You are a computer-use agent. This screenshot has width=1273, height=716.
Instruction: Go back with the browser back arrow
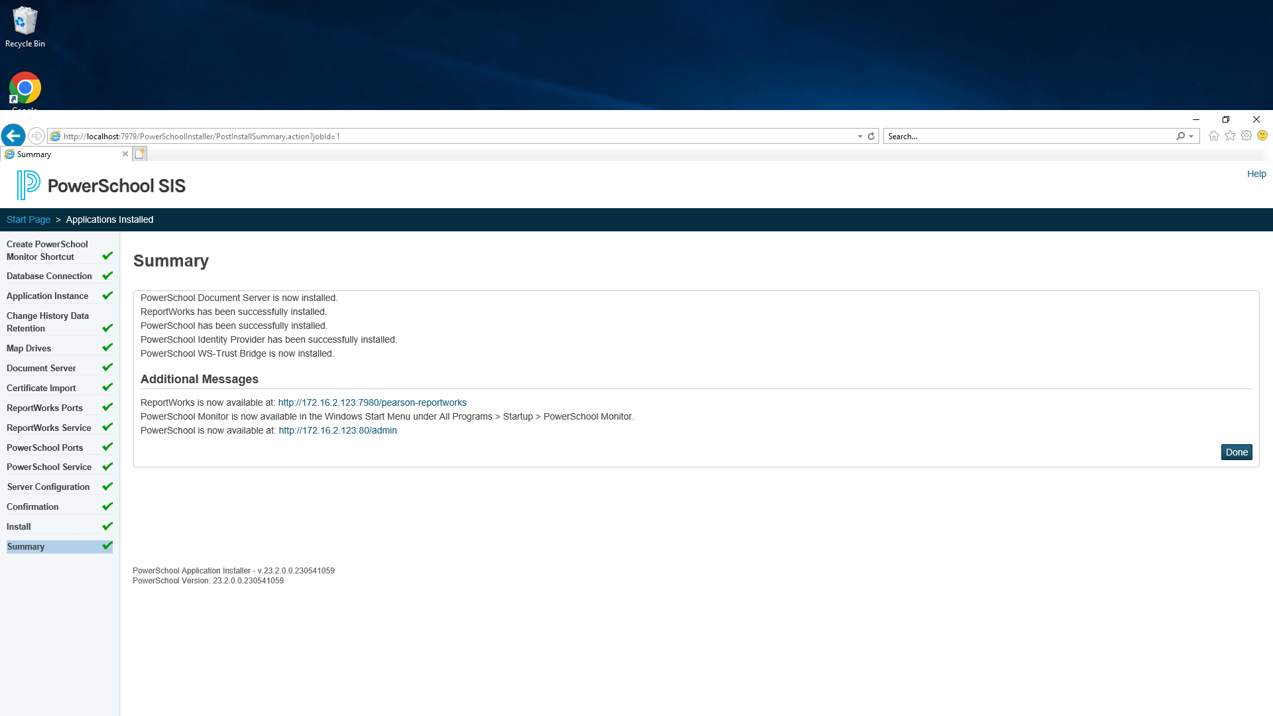click(13, 136)
